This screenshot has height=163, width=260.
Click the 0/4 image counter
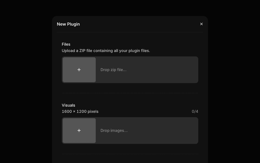(195, 111)
